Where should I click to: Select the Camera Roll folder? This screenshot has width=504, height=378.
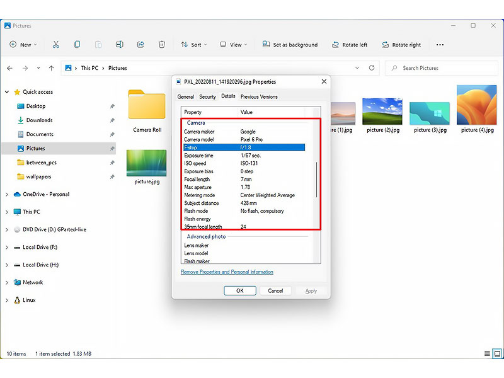click(x=147, y=112)
